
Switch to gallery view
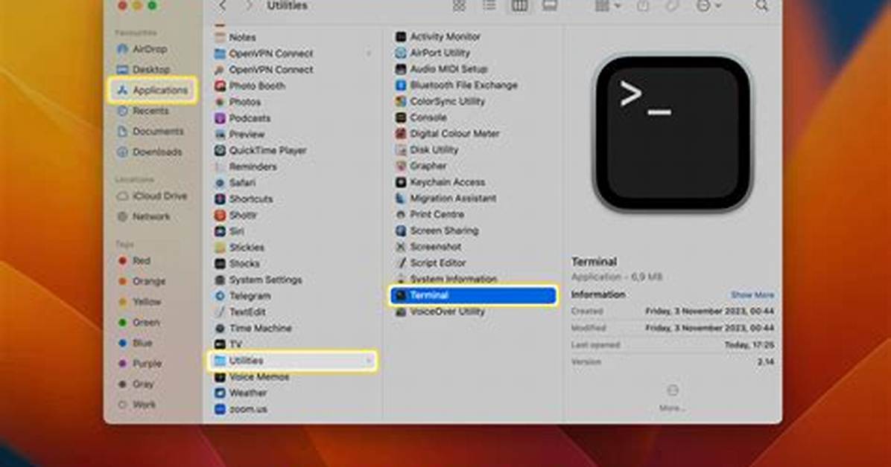point(550,6)
